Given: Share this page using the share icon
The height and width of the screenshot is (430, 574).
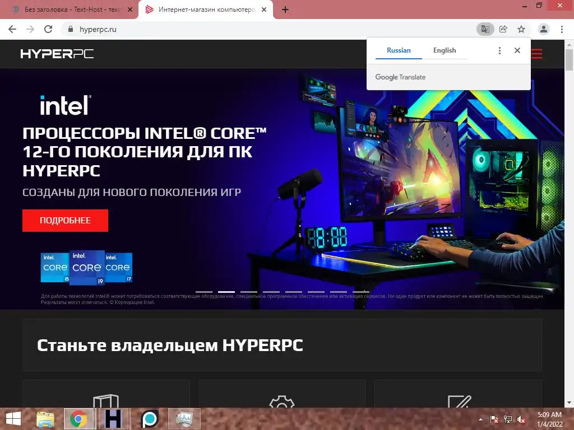Looking at the screenshot, I should tap(503, 29).
